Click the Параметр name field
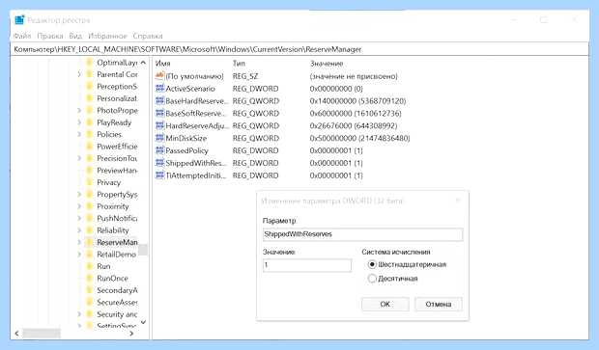 pos(362,234)
